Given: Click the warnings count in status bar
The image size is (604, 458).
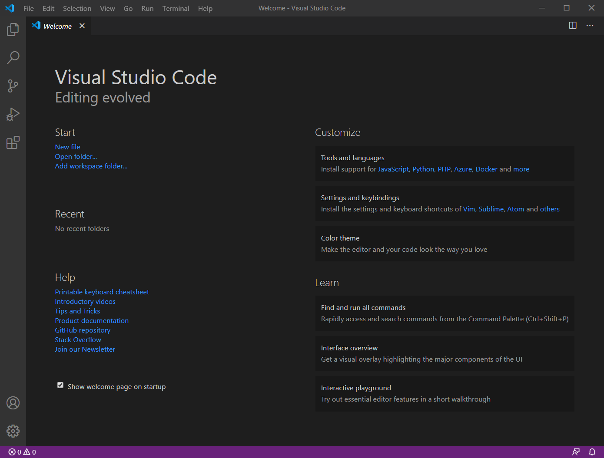Looking at the screenshot, I should pyautogui.click(x=30, y=452).
